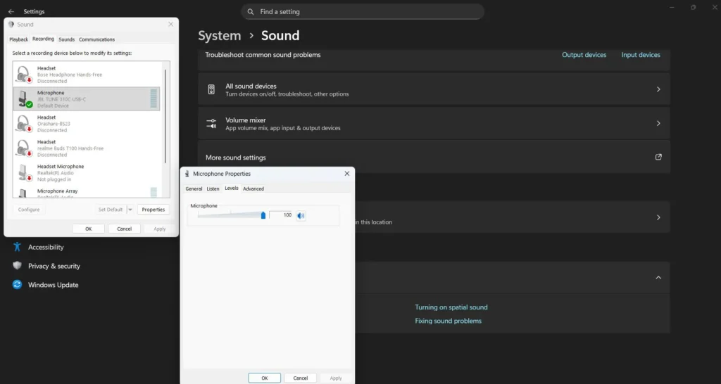Screen dimensions: 721x384
Task: Click OK in the Sound dialog
Action: [x=88, y=229]
